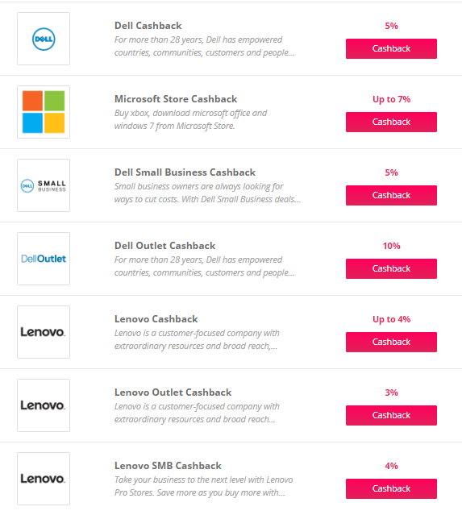Click the Dell Outlet 10% Cashback button
Screen dimensions: 462x515
(x=391, y=268)
